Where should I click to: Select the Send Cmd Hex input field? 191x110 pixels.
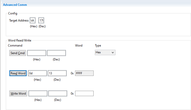click(x=37, y=53)
